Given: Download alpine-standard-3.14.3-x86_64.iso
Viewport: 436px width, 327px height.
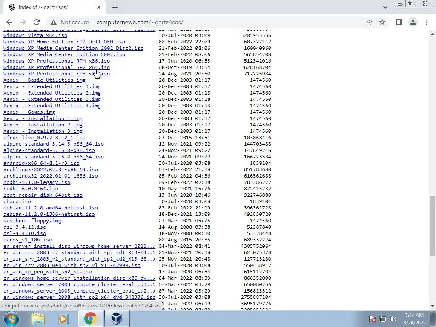Looking at the screenshot, I should pos(53,144).
